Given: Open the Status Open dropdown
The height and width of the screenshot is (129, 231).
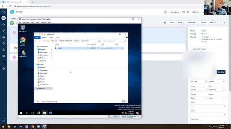Looking at the screenshot, I should tap(217, 81).
